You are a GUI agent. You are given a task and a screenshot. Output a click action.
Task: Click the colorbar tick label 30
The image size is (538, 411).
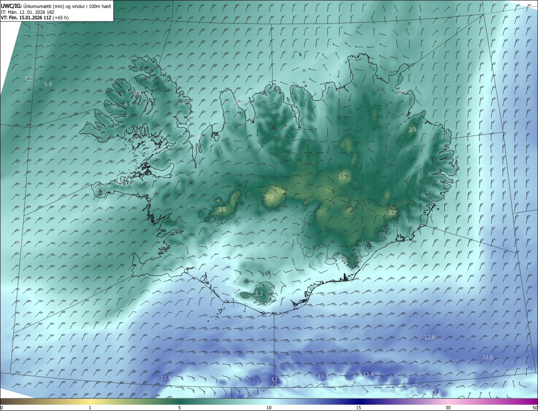[448, 408]
